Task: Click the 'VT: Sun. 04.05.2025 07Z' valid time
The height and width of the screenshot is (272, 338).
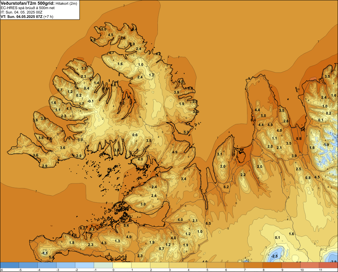Action: (x=22, y=17)
